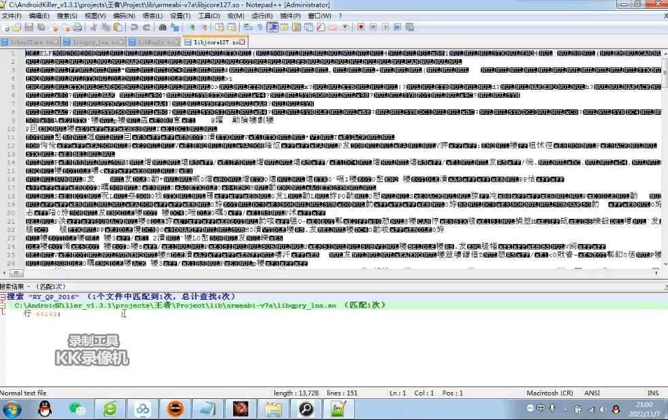Viewport: 668px width, 420px height.
Task: Toggle INS insert mode in status bar
Action: pyautogui.click(x=652, y=393)
